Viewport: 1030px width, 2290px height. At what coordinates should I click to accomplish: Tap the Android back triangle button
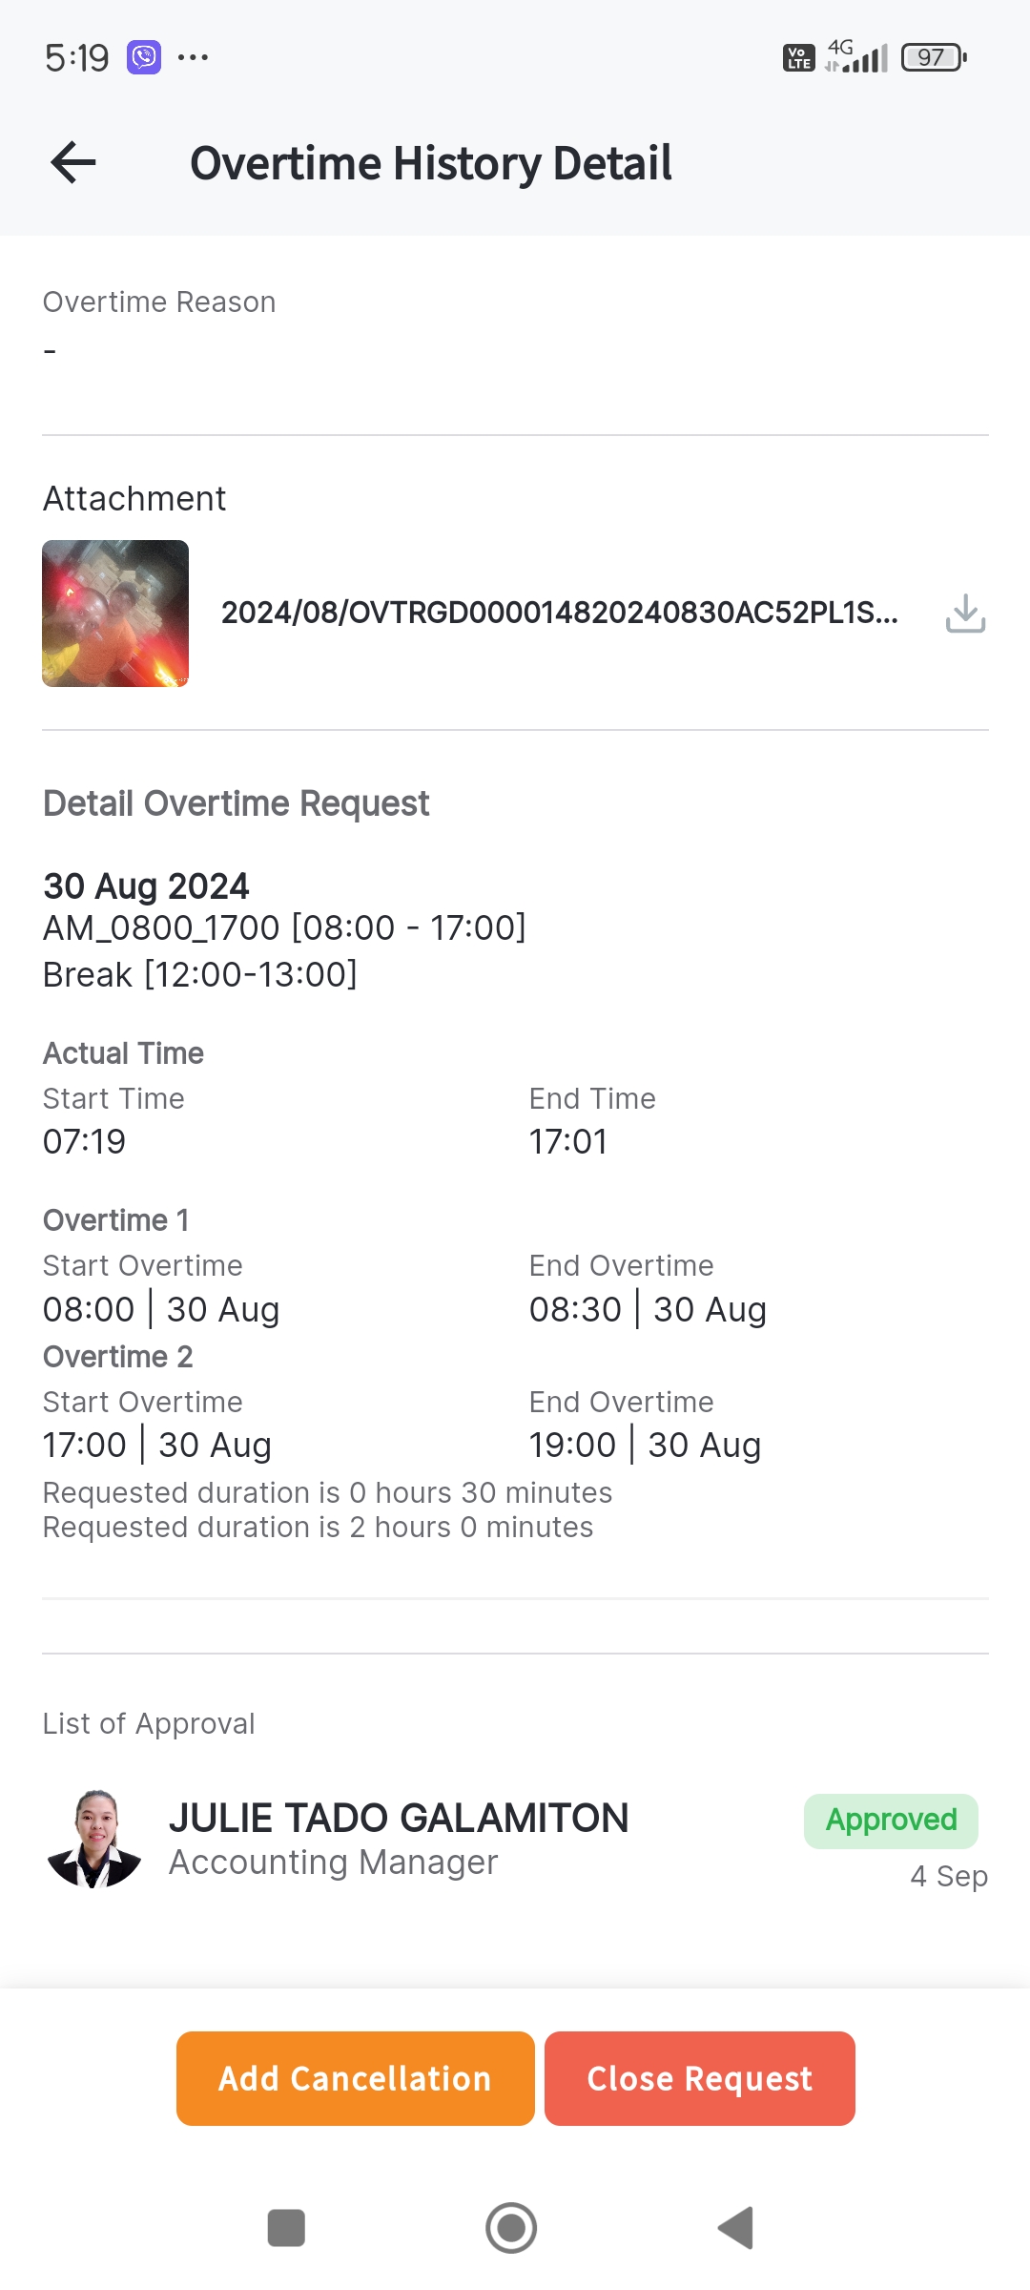[736, 2228]
